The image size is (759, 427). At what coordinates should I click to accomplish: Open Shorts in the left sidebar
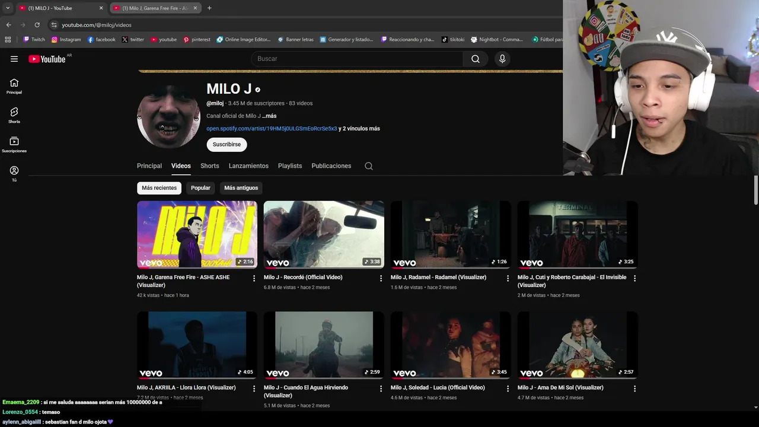(14, 116)
